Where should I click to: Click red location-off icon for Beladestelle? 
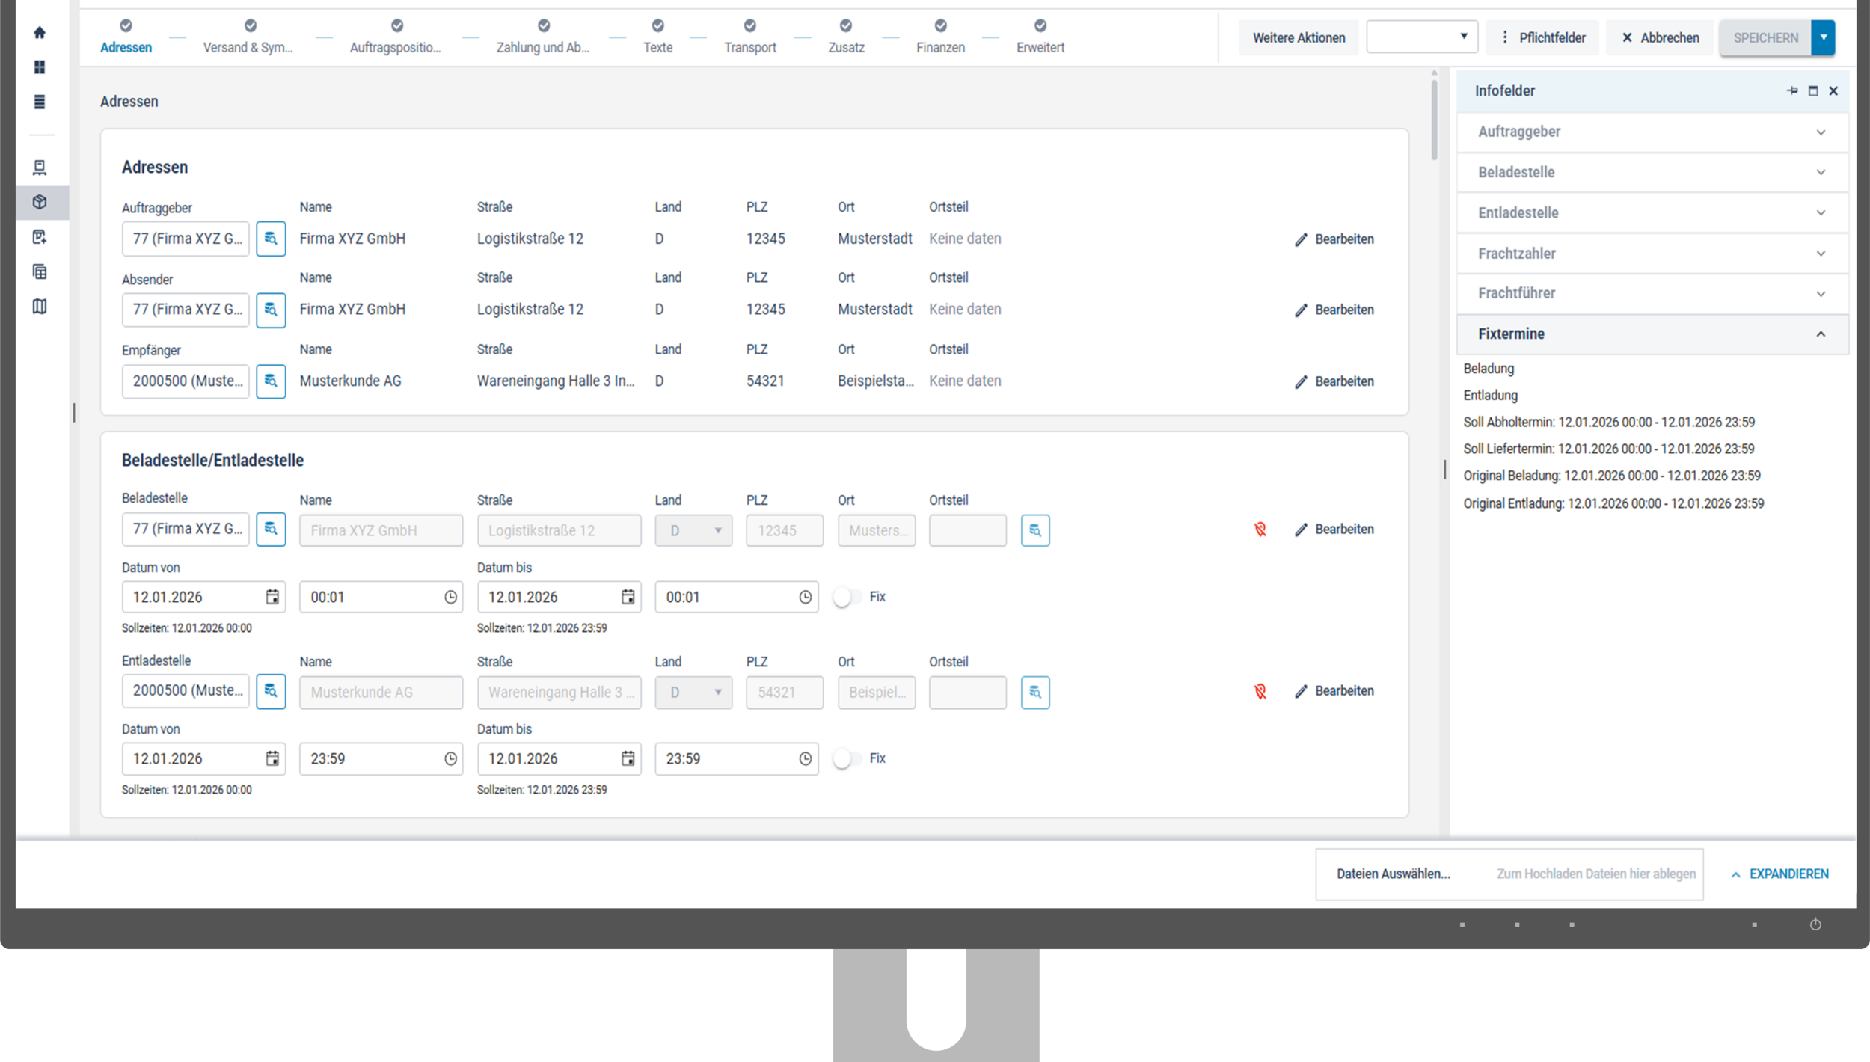(1260, 530)
